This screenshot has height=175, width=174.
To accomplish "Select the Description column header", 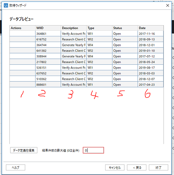I will click(x=74, y=28).
